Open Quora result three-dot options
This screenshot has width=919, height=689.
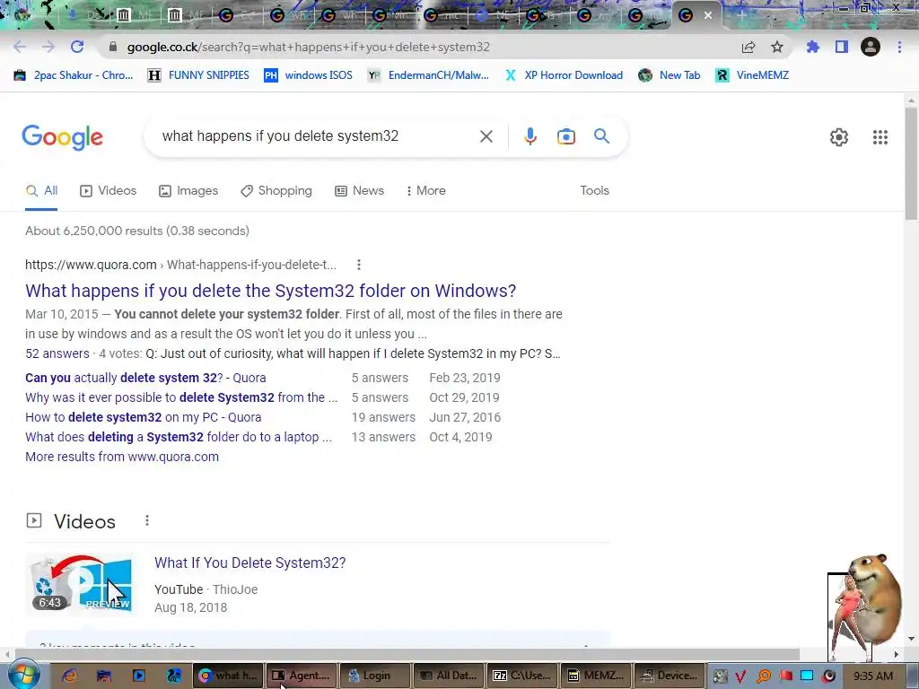359,265
